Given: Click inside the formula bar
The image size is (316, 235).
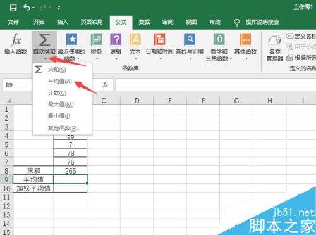Looking at the screenshot, I should coord(216,85).
